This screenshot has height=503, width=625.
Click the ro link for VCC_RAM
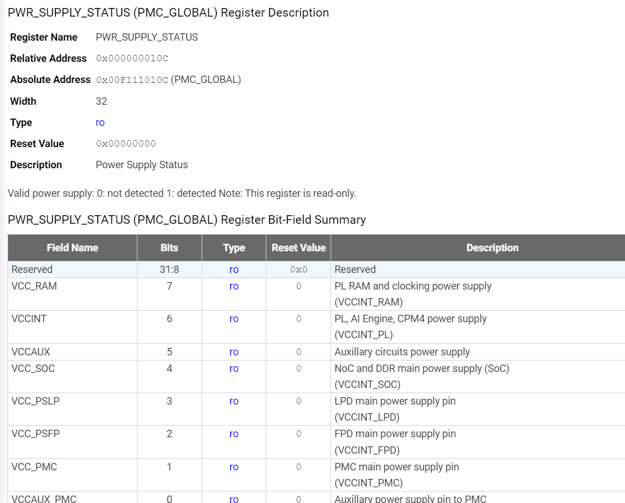pos(233,286)
